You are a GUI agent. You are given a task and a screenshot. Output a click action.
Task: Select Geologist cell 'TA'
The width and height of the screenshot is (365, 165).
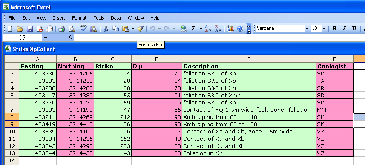pos(335,81)
